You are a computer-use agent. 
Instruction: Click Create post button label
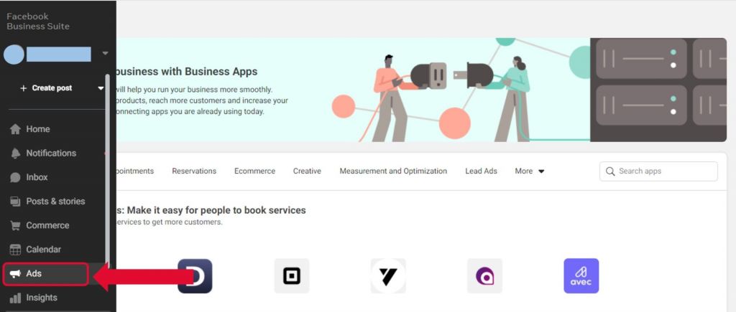52,88
